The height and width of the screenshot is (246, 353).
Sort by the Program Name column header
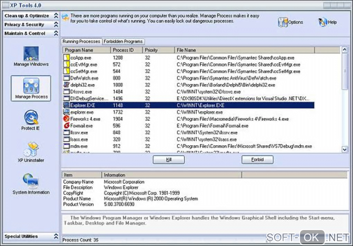point(87,50)
